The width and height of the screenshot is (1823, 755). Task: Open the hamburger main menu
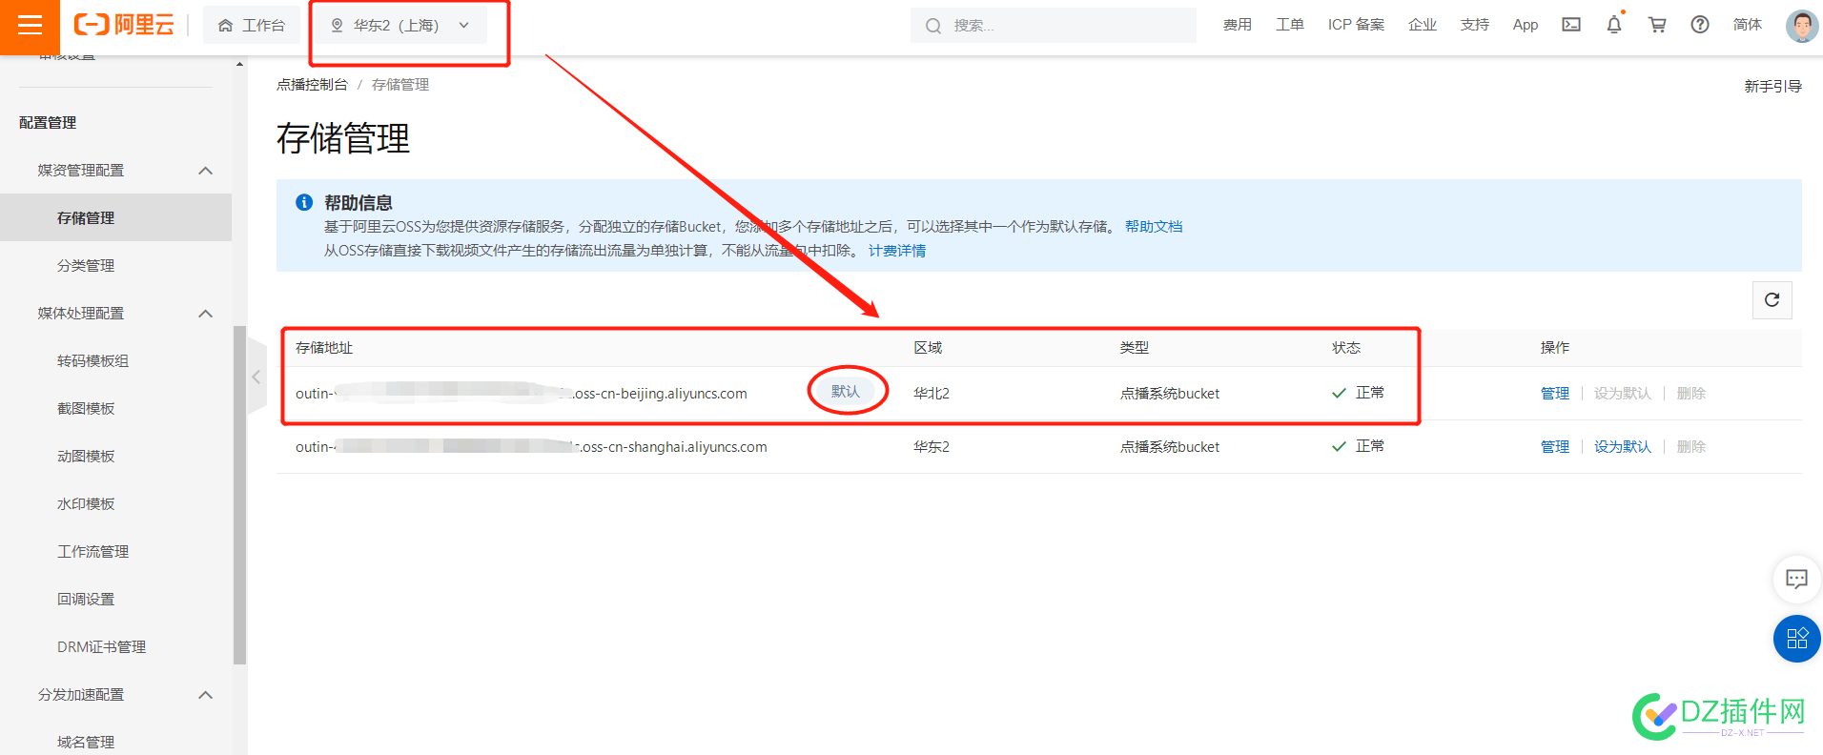pos(30,26)
